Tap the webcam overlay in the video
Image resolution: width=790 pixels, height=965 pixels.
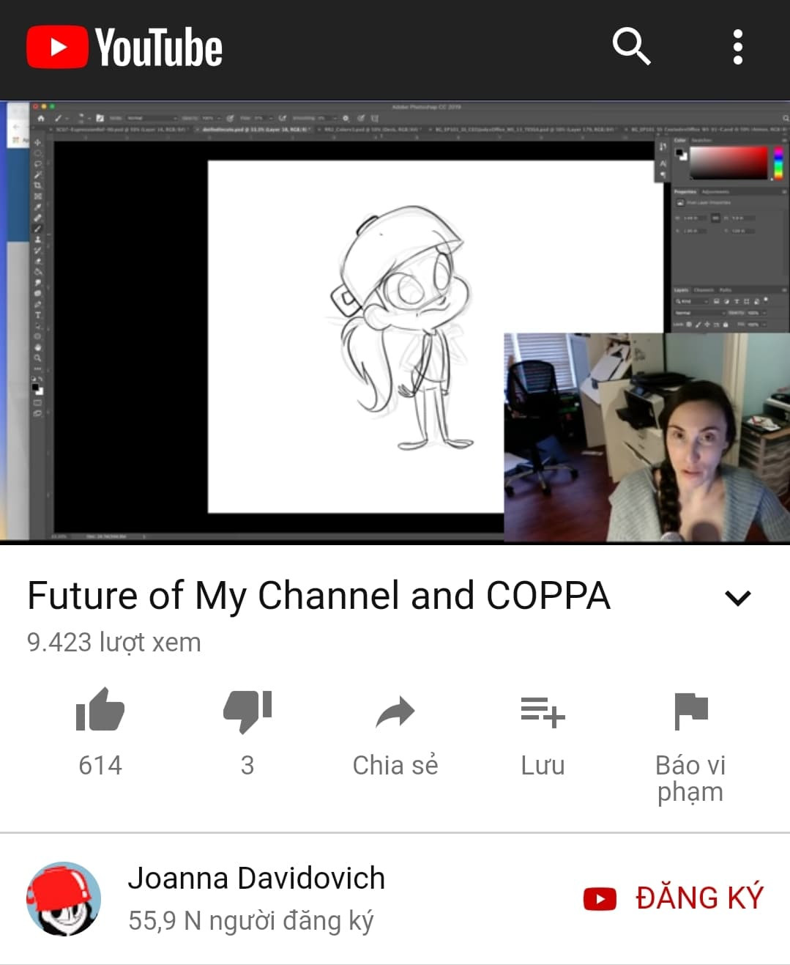[647, 437]
